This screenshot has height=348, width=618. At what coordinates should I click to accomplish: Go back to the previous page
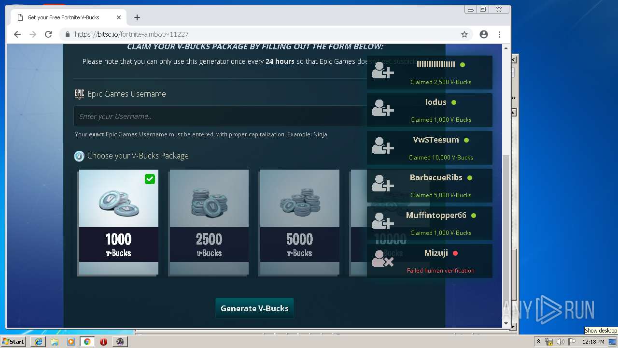[17, 34]
